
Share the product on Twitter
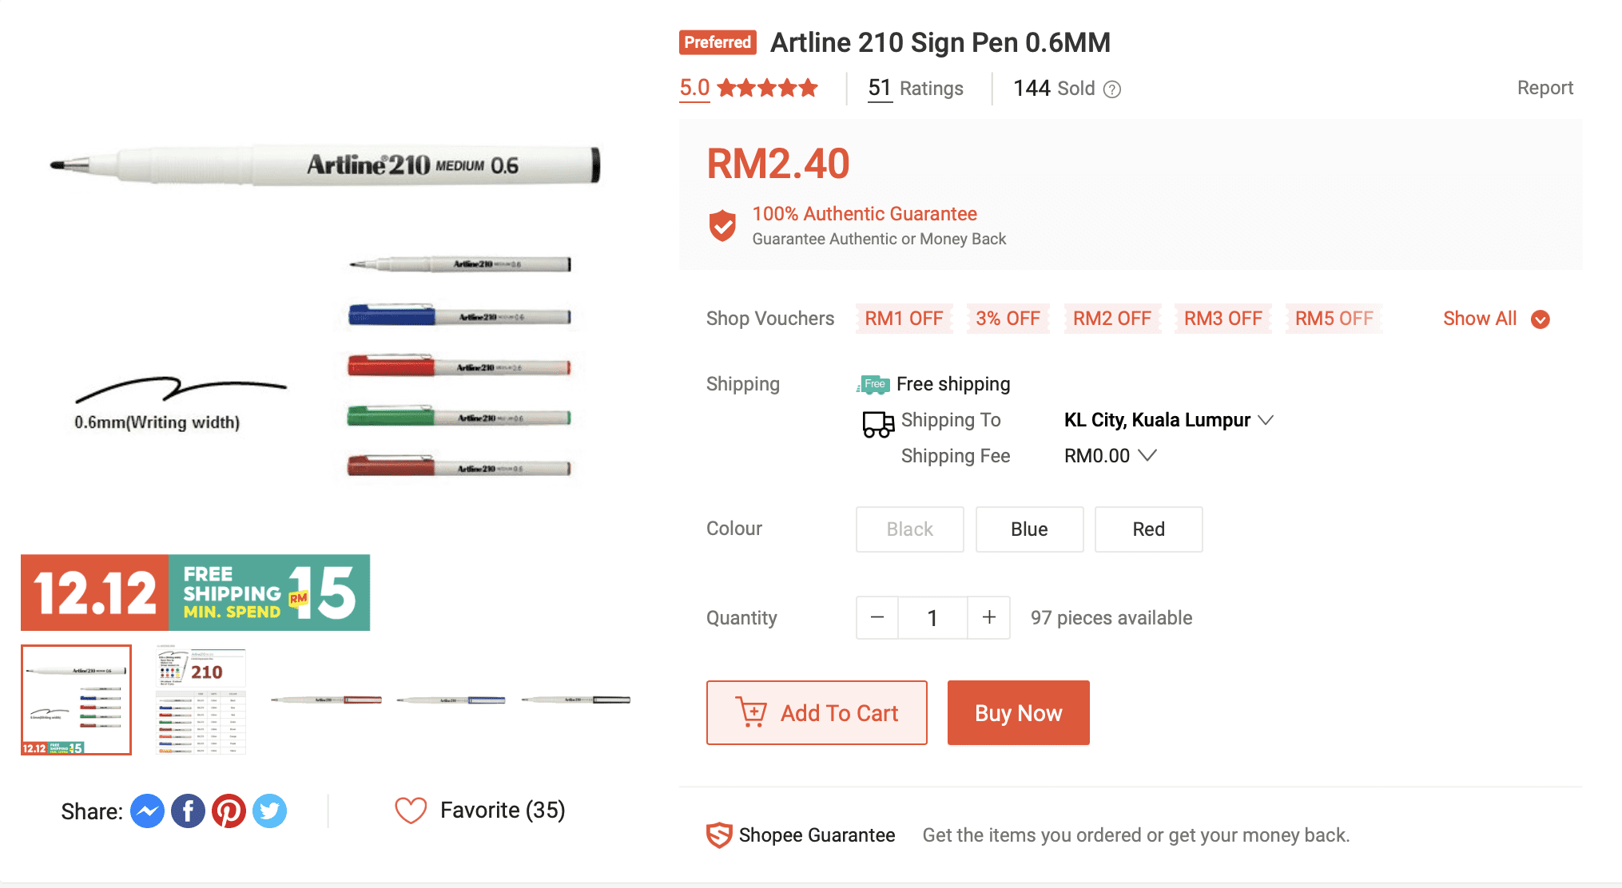coord(270,811)
